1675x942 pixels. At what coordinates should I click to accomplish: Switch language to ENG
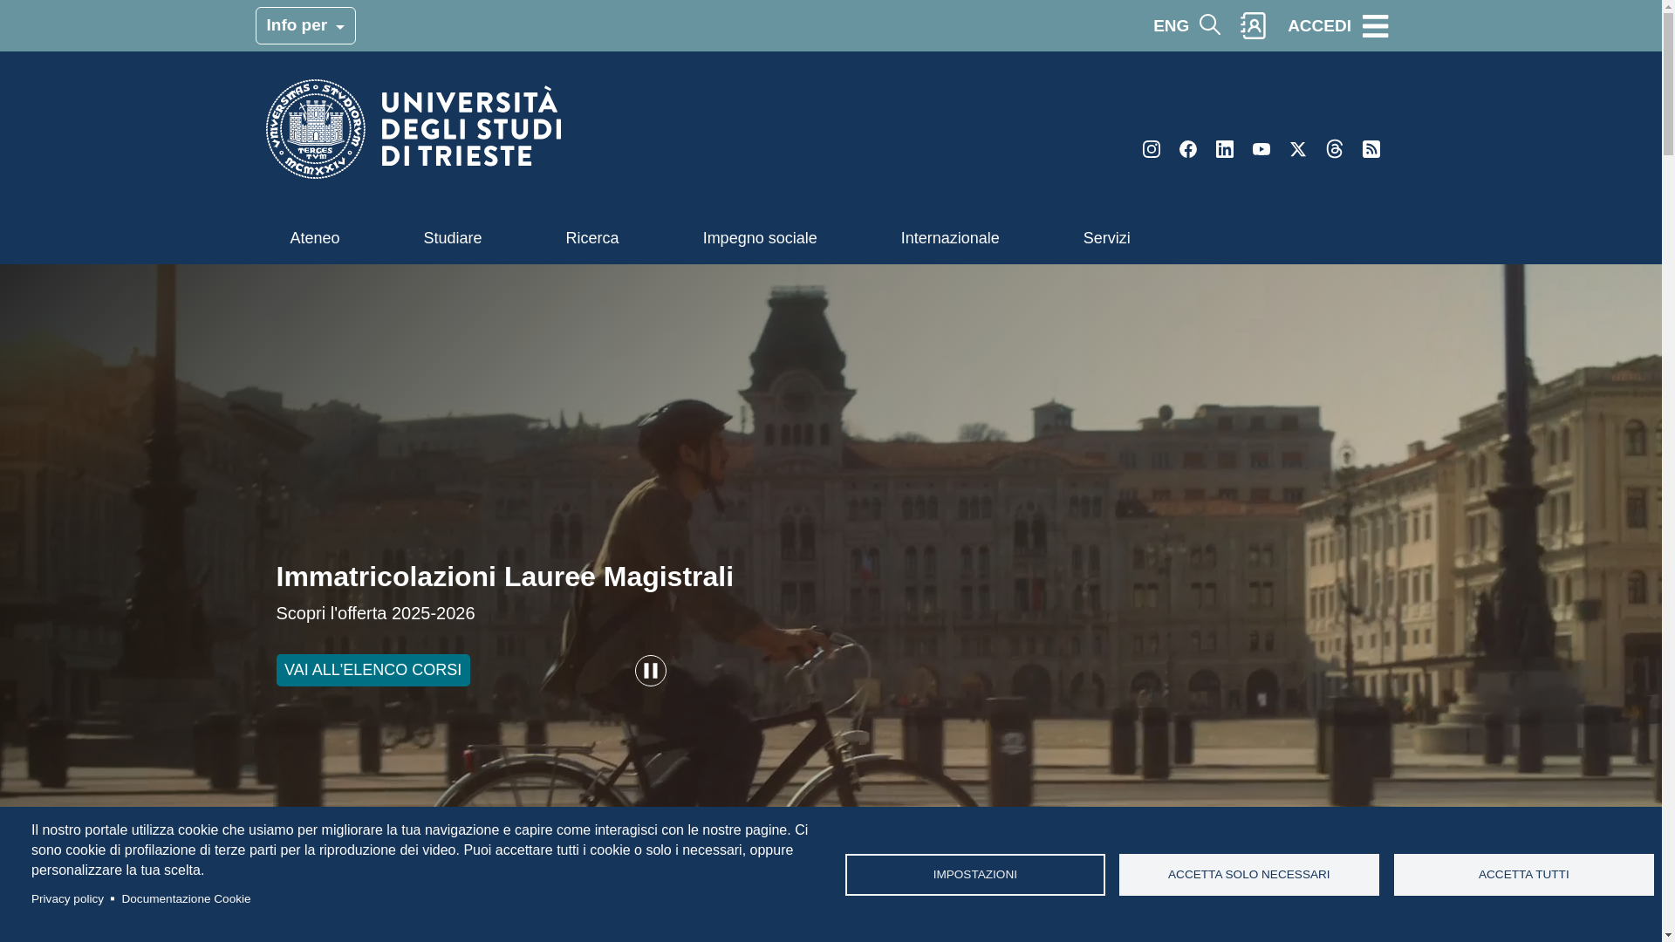click(x=1171, y=26)
